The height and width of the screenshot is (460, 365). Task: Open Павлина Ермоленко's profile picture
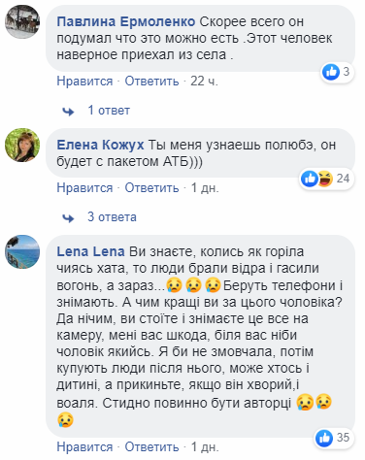pyautogui.click(x=22, y=21)
